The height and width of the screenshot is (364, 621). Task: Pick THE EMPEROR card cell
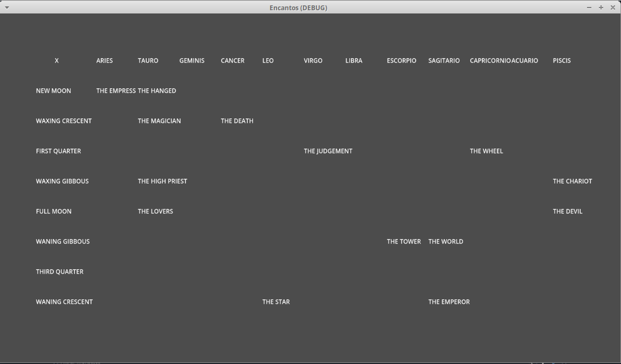pos(449,302)
